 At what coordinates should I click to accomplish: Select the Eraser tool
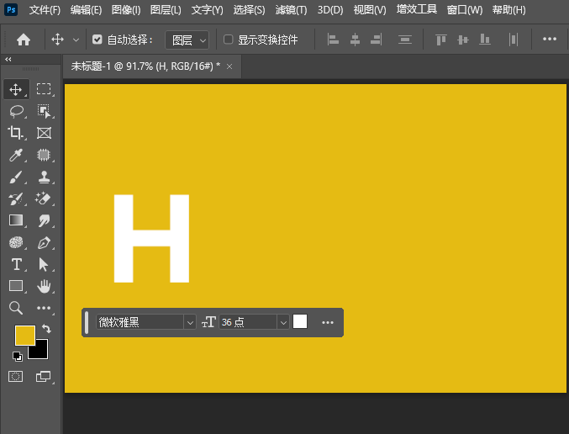(x=44, y=199)
